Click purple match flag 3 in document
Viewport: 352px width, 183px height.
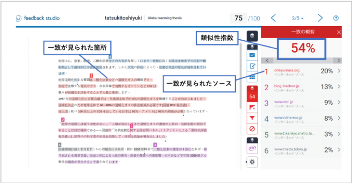coord(155,145)
